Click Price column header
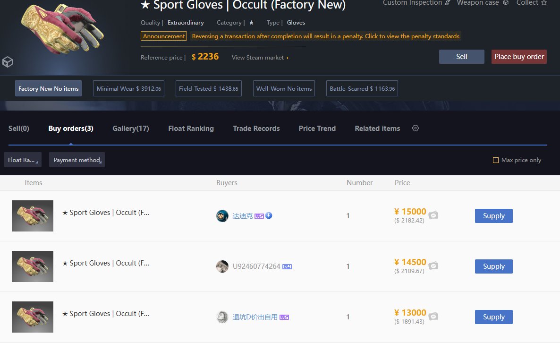The height and width of the screenshot is (343, 560). coord(402,182)
